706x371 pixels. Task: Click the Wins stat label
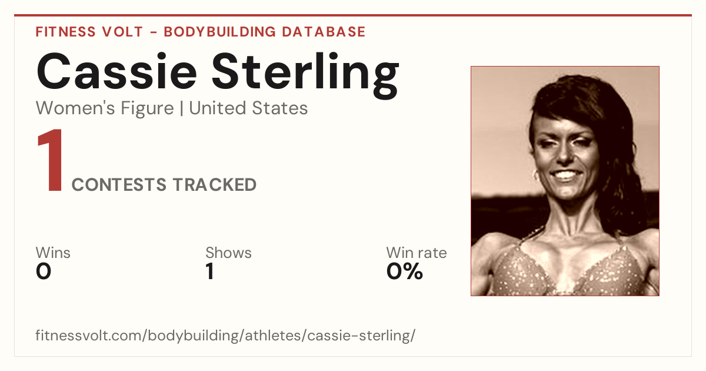click(53, 253)
